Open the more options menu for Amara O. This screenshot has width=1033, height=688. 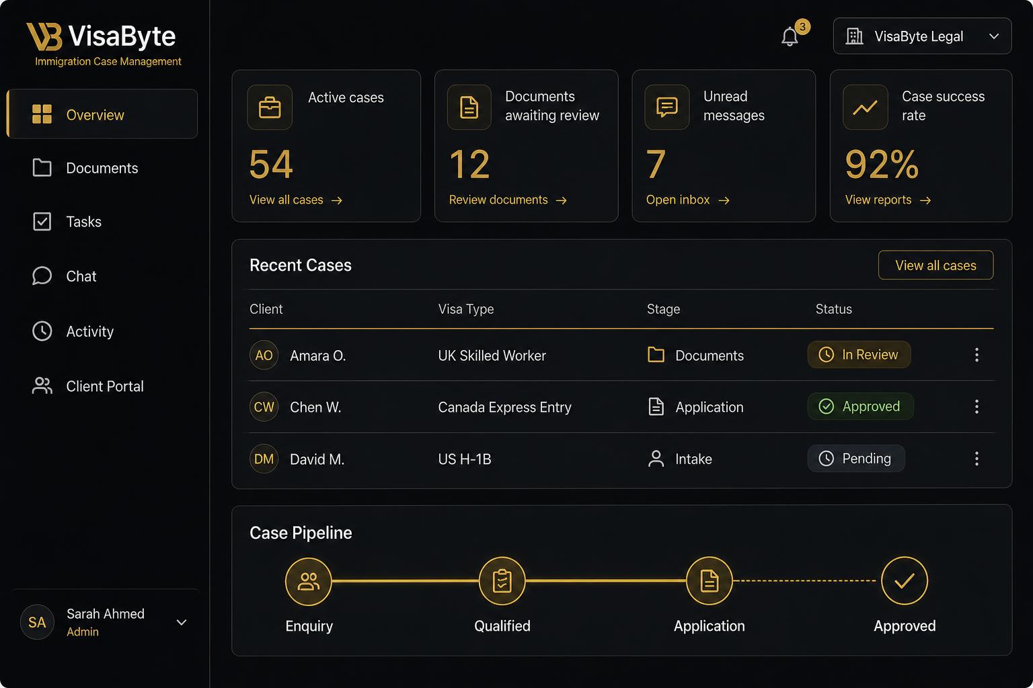coord(977,355)
